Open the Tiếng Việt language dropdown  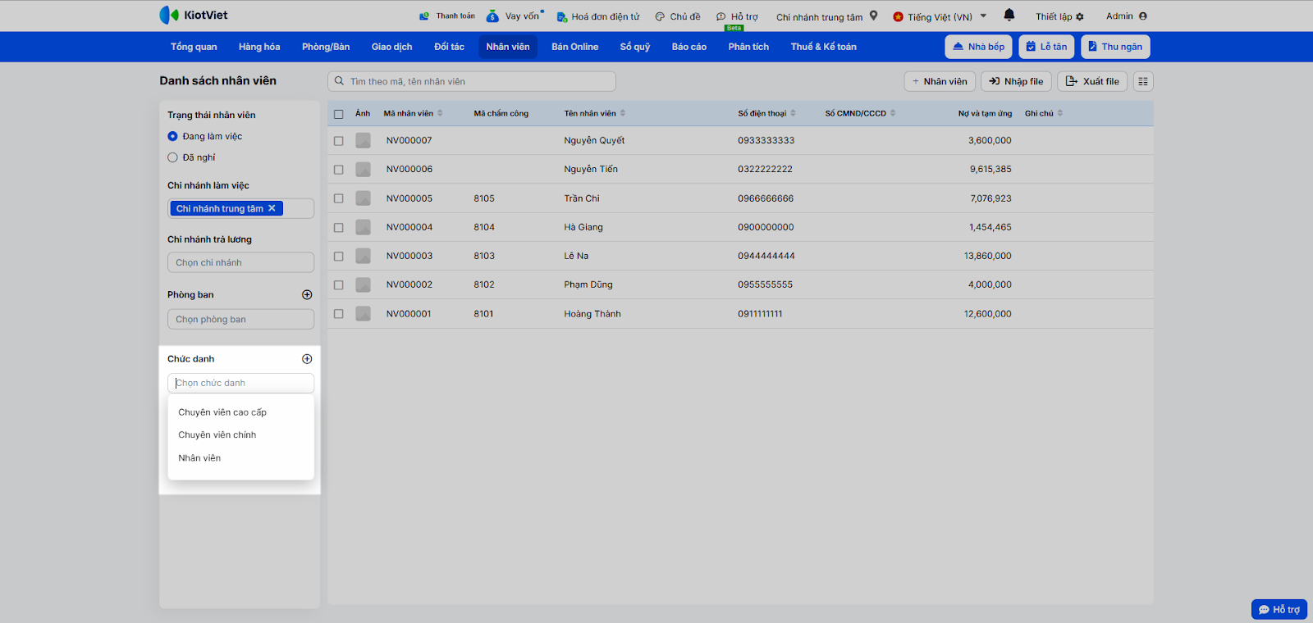click(940, 16)
